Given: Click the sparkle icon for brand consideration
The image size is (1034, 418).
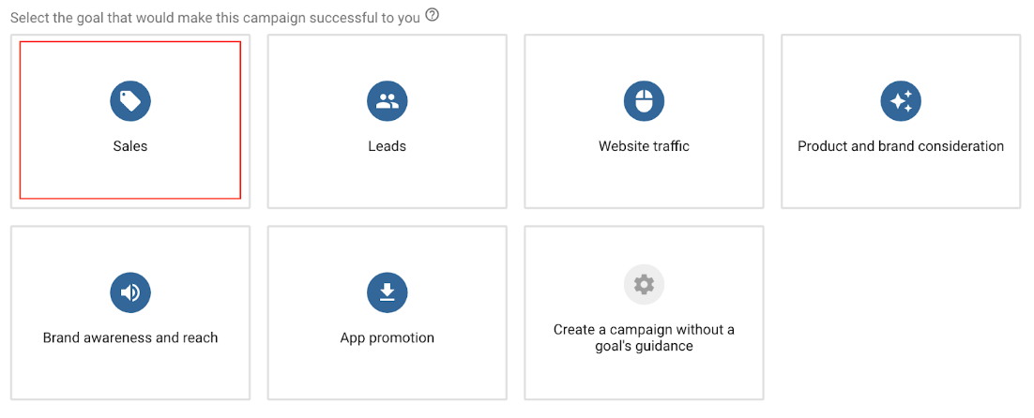Looking at the screenshot, I should (x=901, y=100).
